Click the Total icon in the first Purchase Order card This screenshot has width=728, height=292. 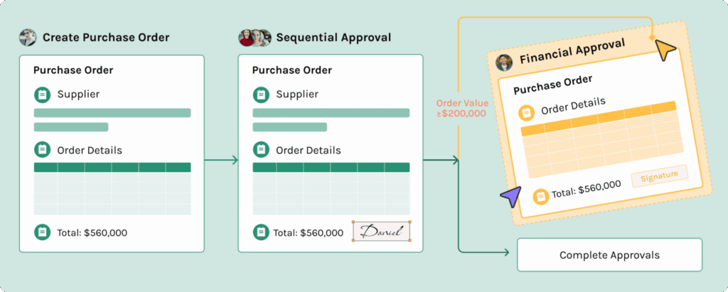point(42,232)
